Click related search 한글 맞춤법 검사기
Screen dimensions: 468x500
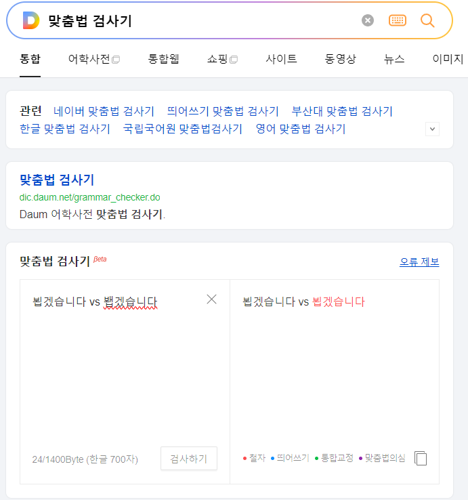(x=65, y=129)
